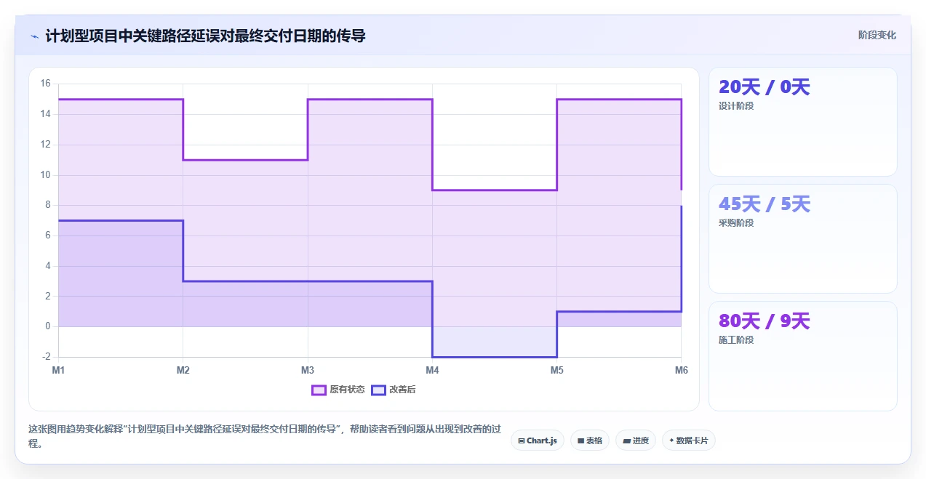Click the M2 x-axis label

(x=183, y=371)
